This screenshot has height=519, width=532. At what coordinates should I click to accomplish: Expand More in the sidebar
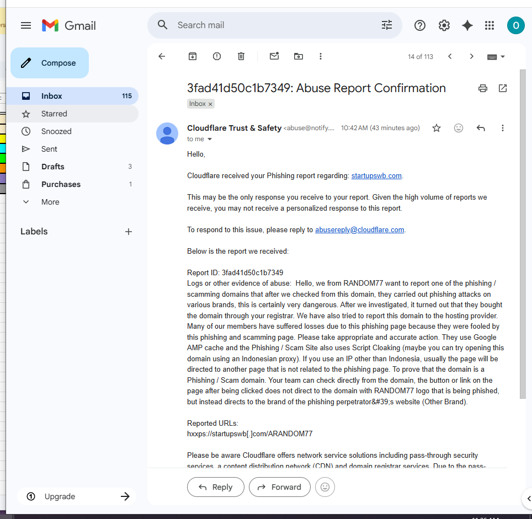(50, 202)
